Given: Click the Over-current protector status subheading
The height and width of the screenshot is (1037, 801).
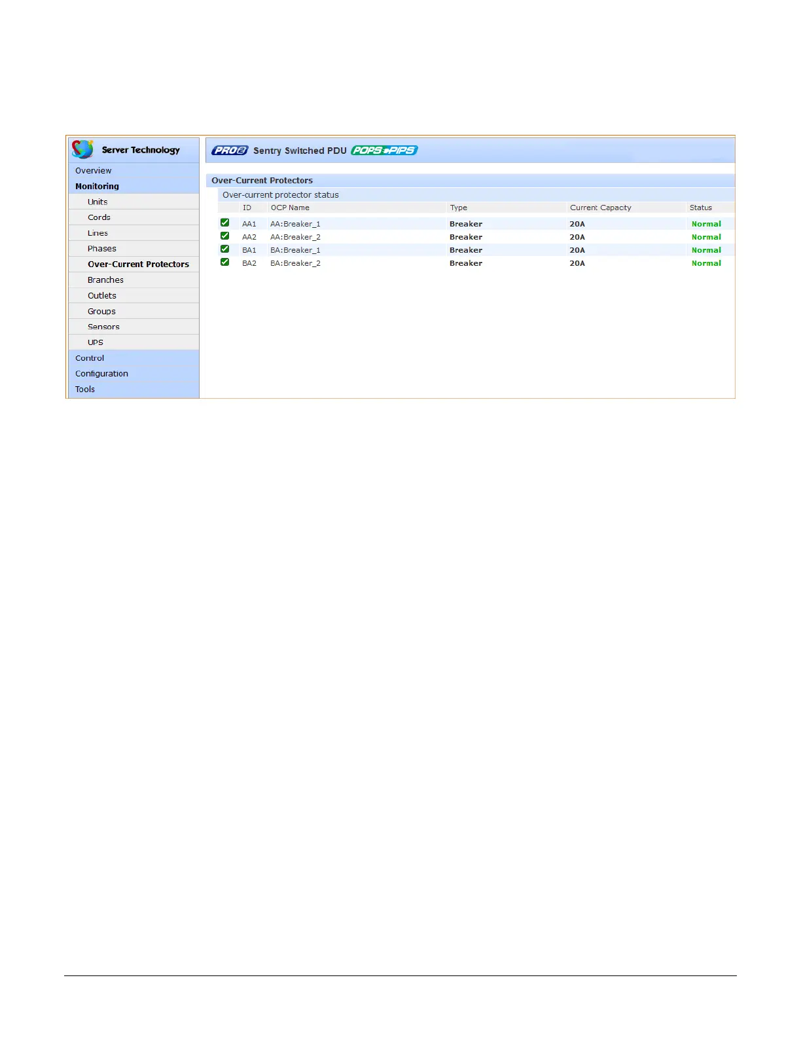Looking at the screenshot, I should click(281, 195).
